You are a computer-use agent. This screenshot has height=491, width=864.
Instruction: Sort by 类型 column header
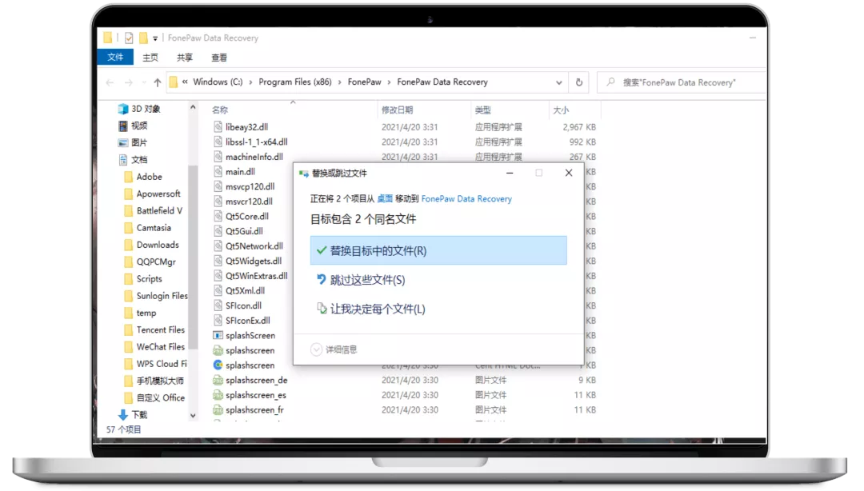click(x=482, y=110)
